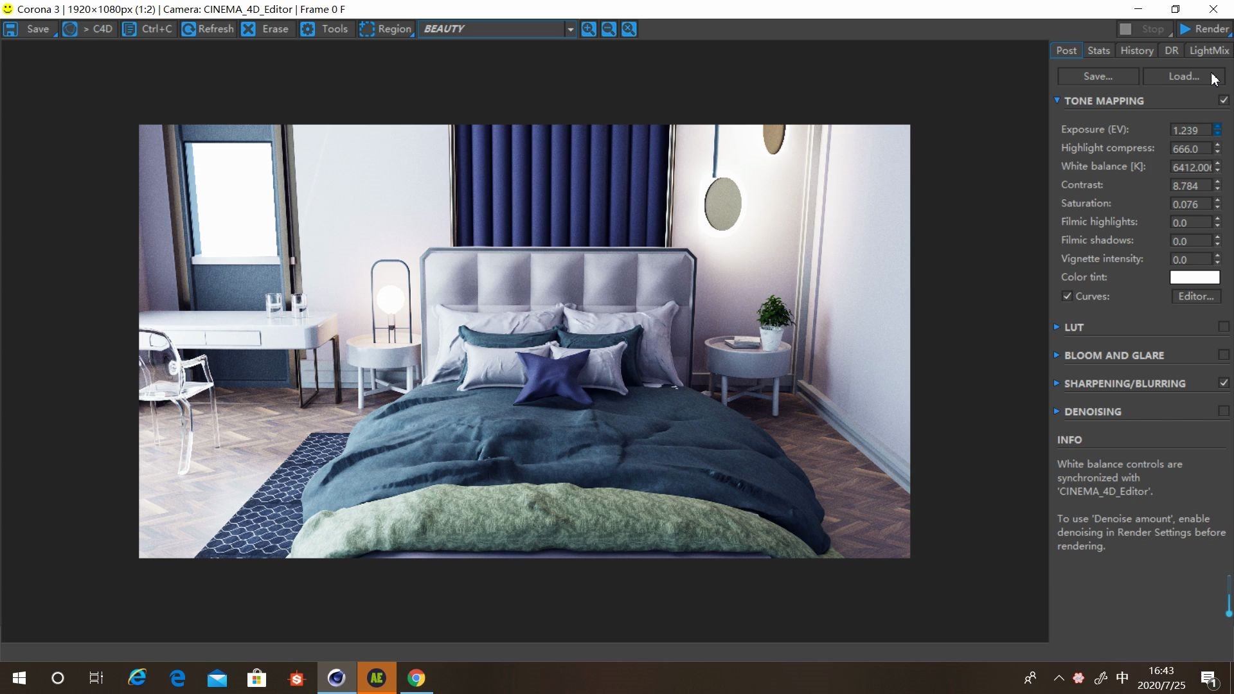1234x694 pixels.
Task: Click the Refresh icon
Action: tap(189, 29)
